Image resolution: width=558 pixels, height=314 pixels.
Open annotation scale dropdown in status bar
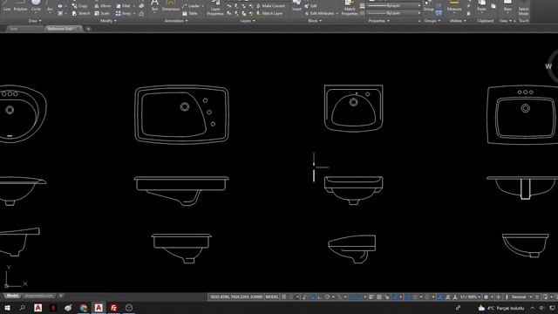469,297
